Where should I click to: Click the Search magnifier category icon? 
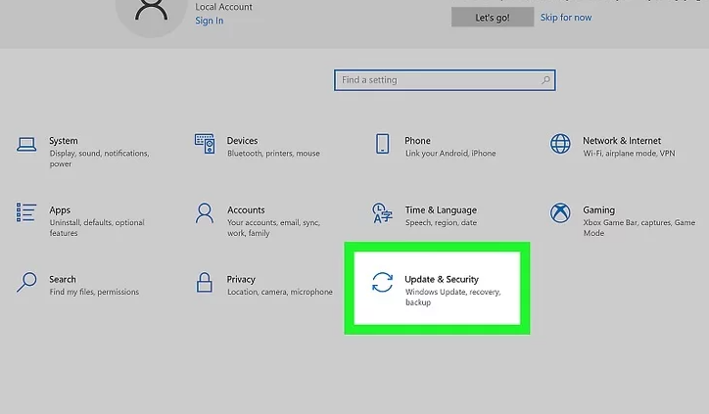coord(26,282)
